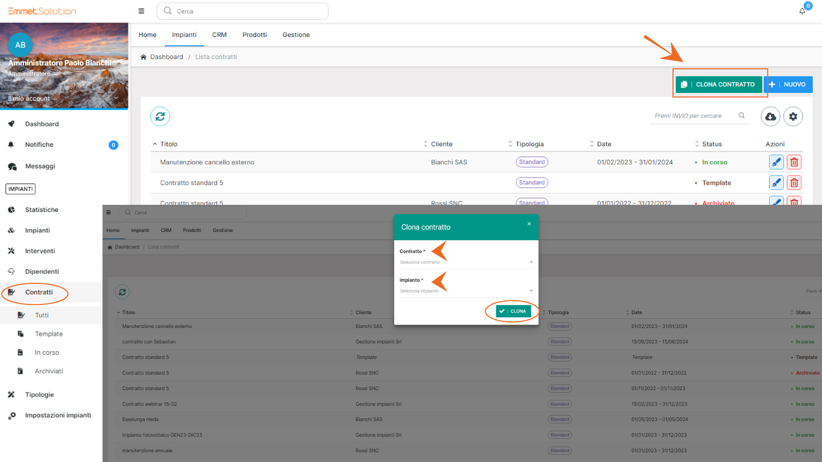Edit the Manutenzione cancello esterno contract

click(x=776, y=162)
